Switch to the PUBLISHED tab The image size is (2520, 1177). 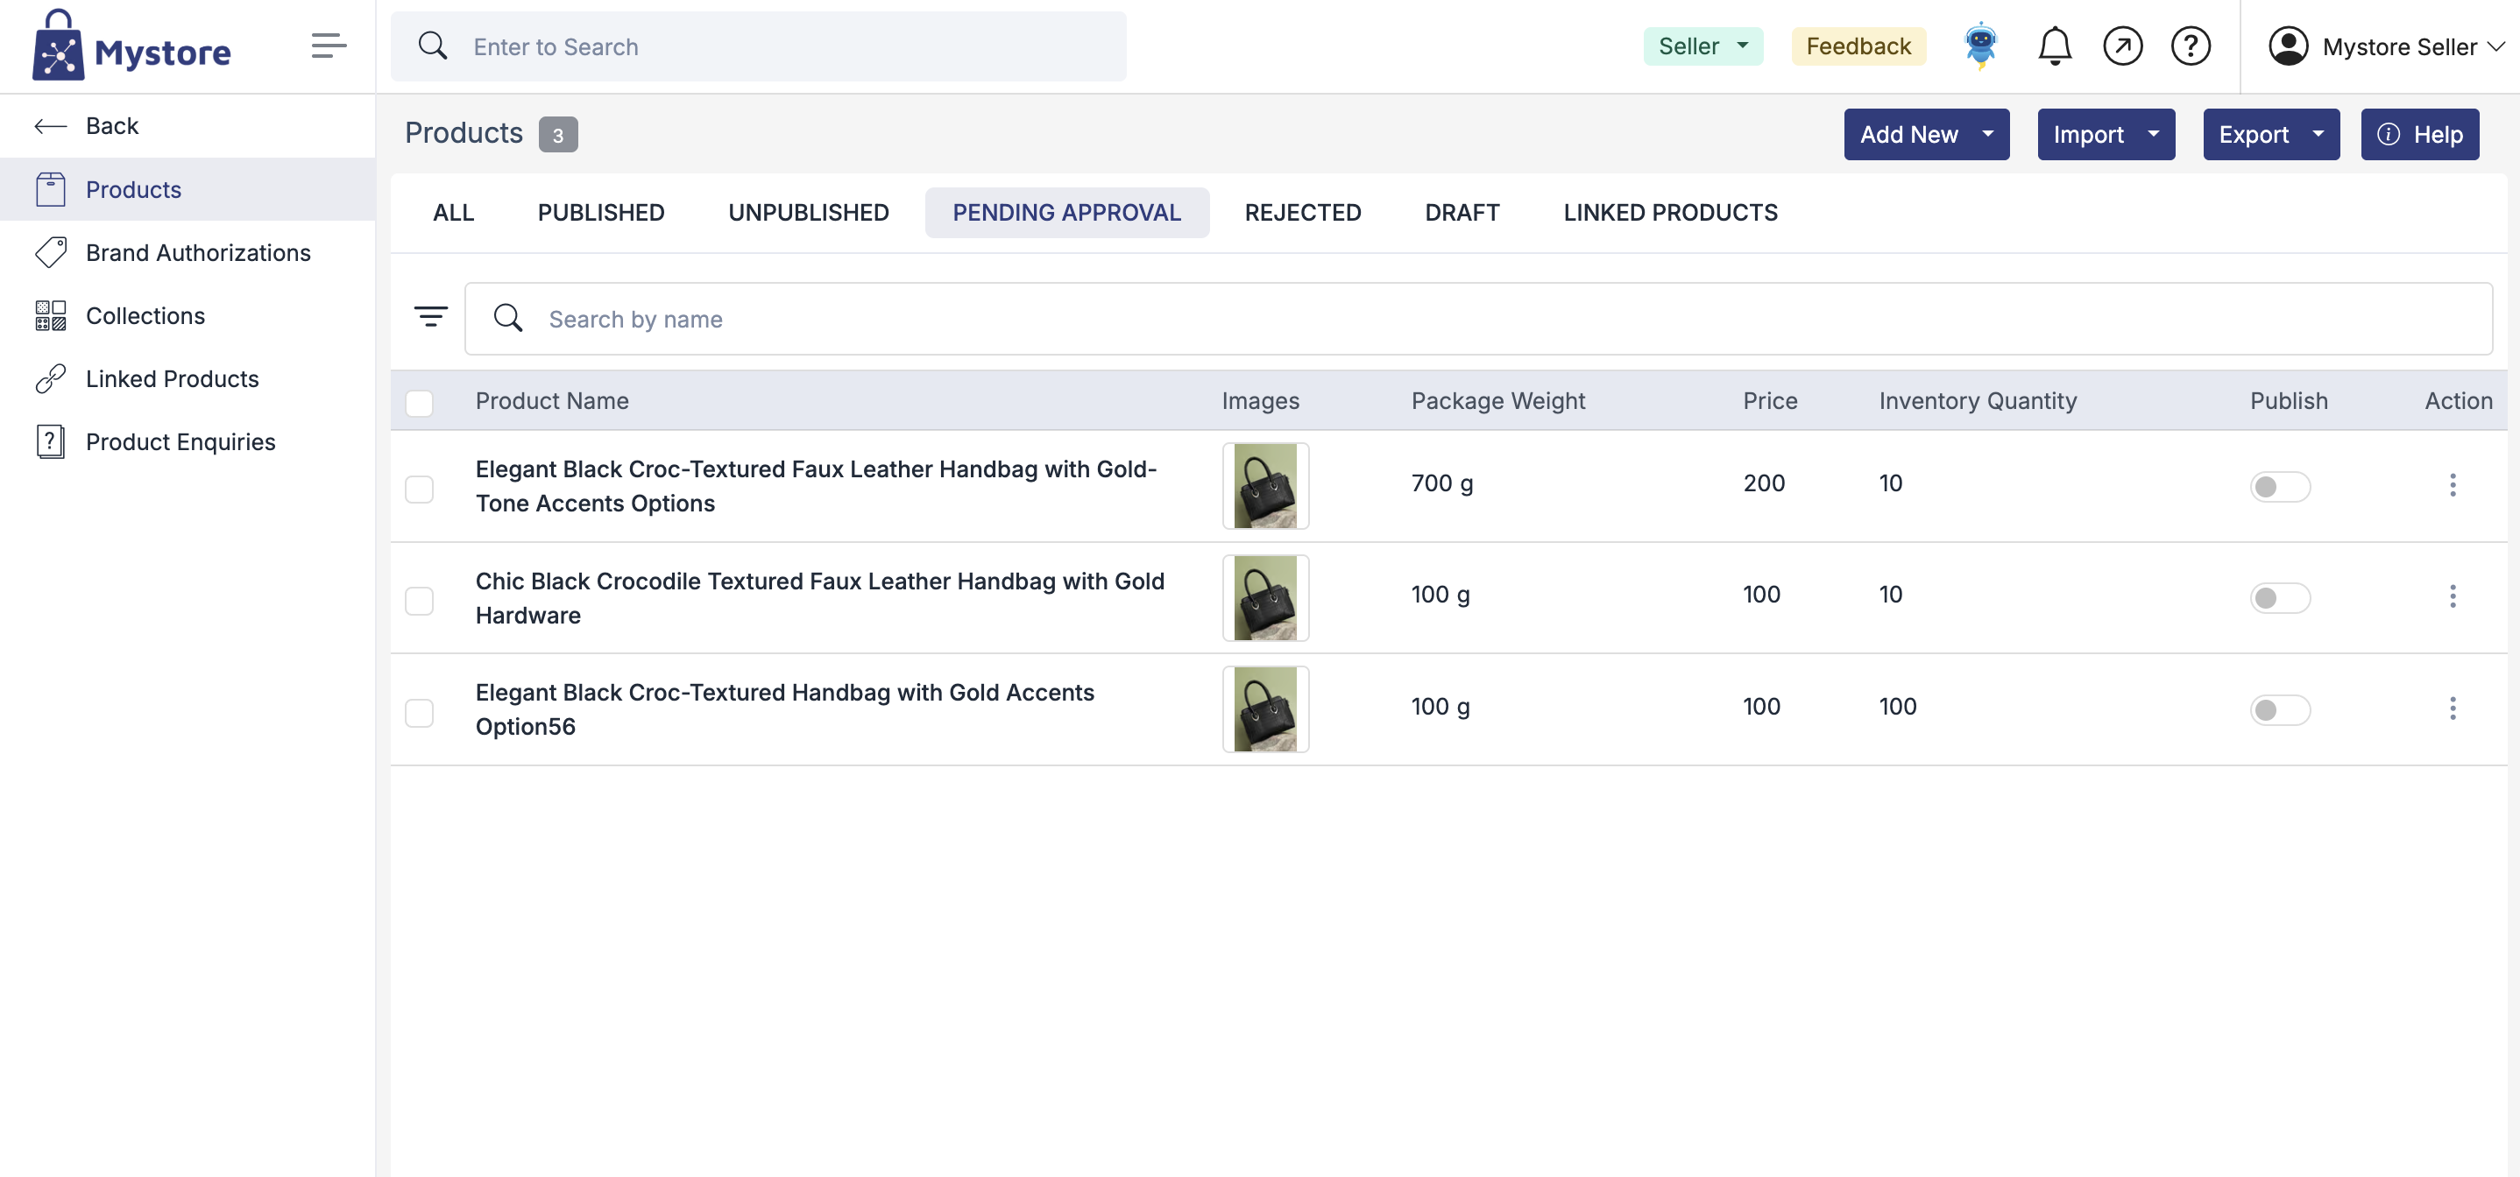click(601, 212)
